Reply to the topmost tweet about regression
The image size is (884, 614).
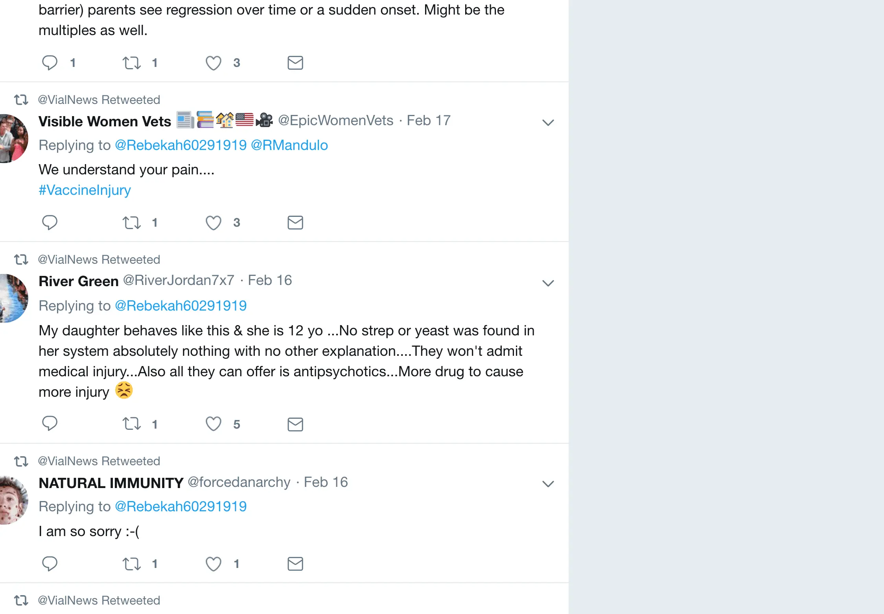pos(50,63)
